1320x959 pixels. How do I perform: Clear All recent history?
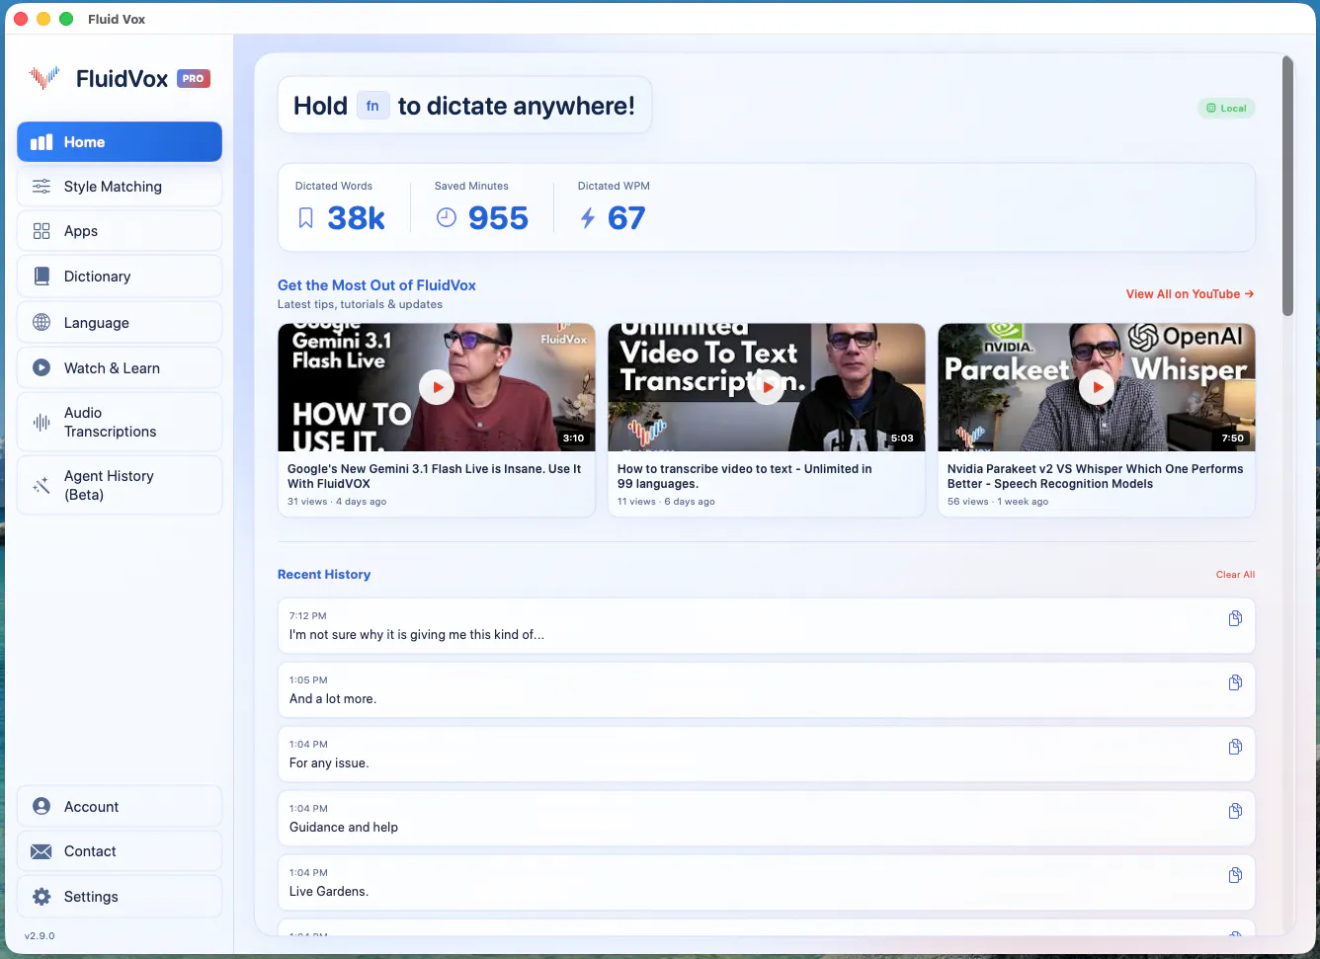click(1235, 575)
